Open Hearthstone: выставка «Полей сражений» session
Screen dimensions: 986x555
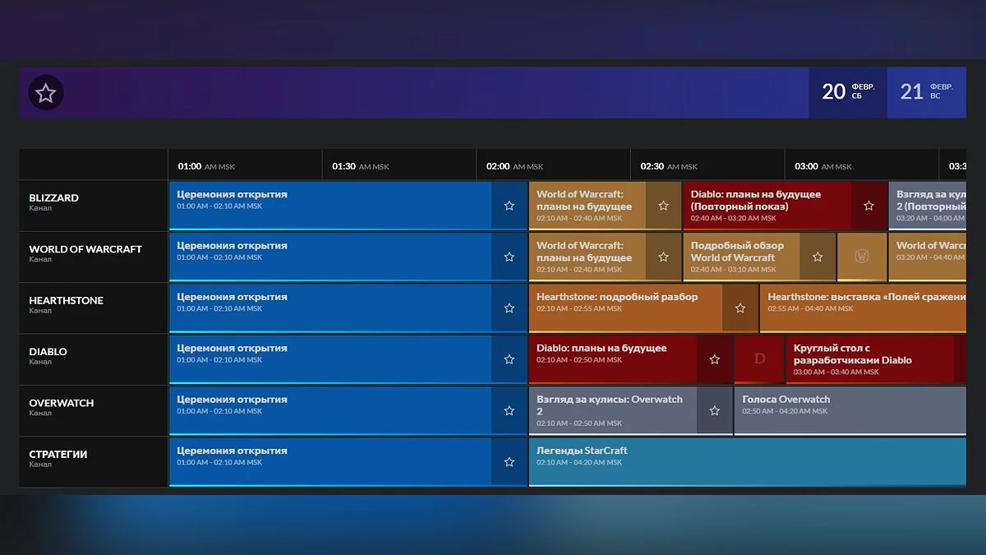coord(863,308)
